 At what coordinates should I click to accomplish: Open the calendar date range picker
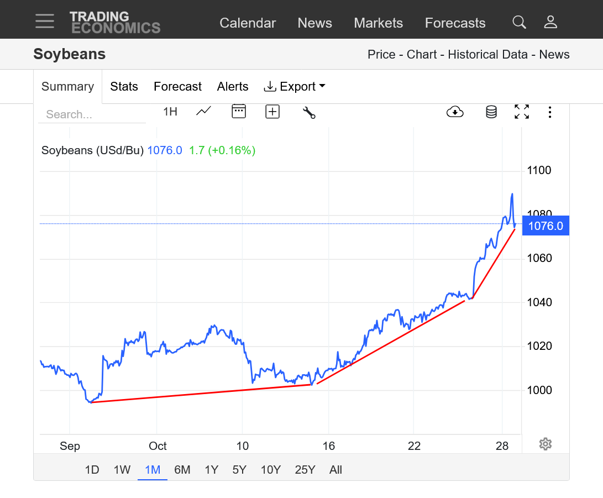pyautogui.click(x=238, y=112)
